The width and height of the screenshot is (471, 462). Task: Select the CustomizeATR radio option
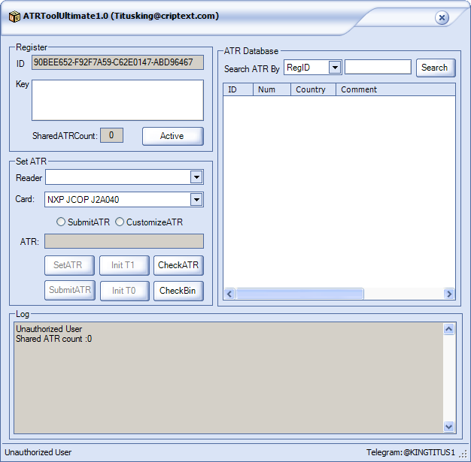(x=120, y=222)
